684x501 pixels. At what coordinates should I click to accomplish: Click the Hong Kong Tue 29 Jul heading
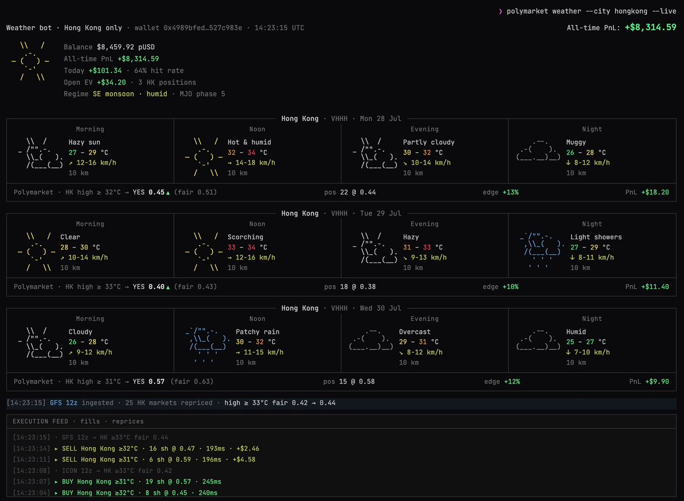click(341, 213)
